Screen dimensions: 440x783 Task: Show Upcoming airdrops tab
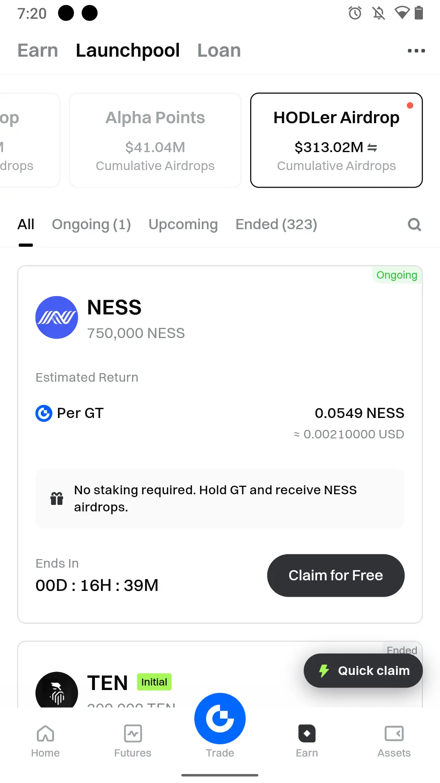point(183,224)
